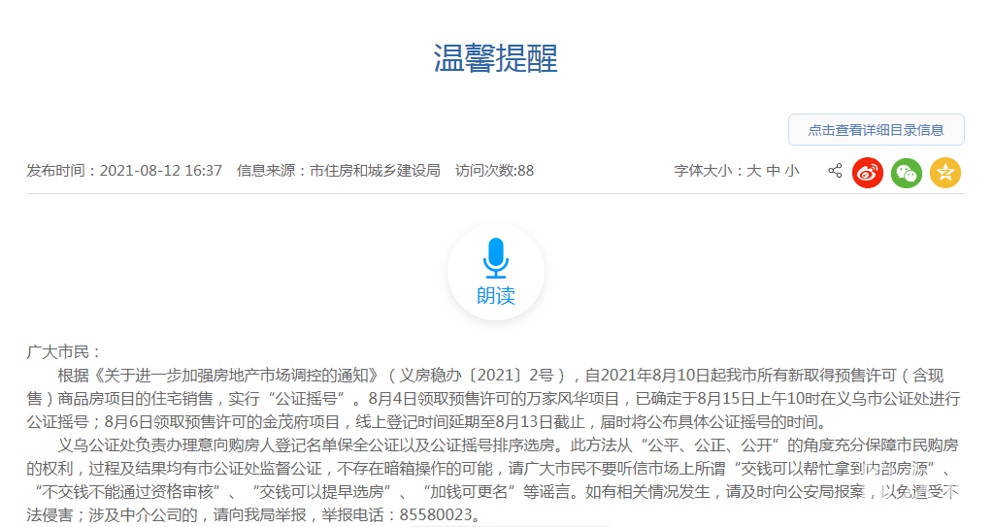
Task: Click the 信息来源 市住房和城乡建设局 text
Action: click(x=338, y=171)
